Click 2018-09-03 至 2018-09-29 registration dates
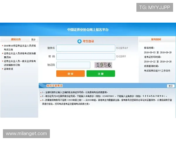This screenshot has height=141, width=176. point(158,53)
